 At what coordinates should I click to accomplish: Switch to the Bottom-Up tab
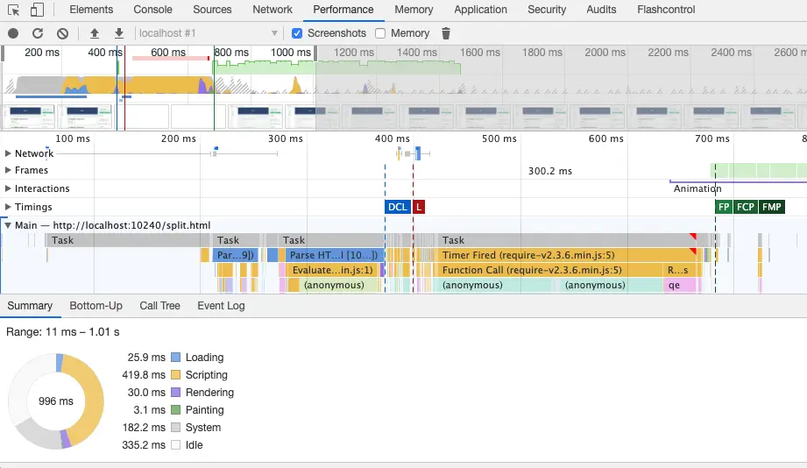96,306
